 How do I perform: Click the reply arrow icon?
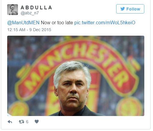click(x=10, y=122)
